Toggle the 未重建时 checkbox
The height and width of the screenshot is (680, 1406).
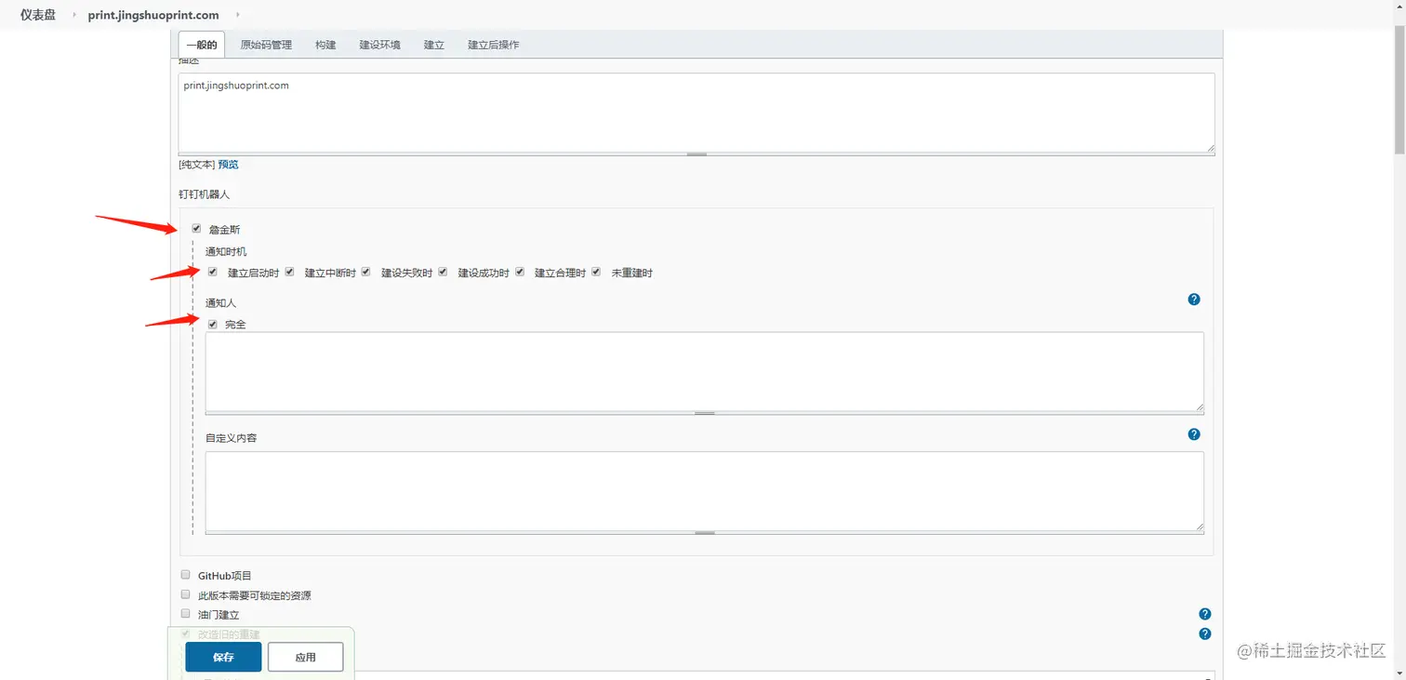(596, 272)
